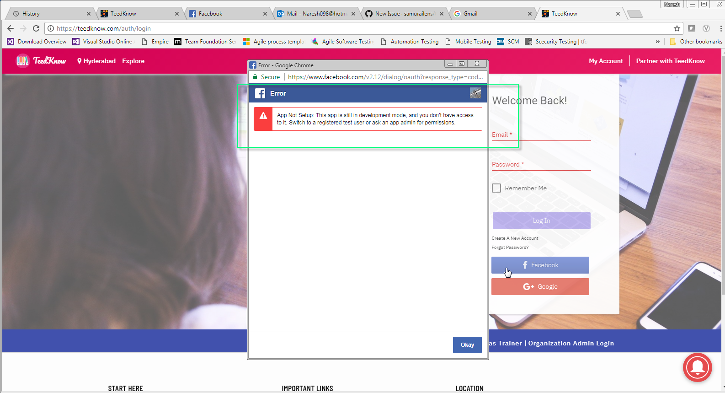Tick the Remember Me checkbox
The width and height of the screenshot is (725, 393).
tap(496, 188)
